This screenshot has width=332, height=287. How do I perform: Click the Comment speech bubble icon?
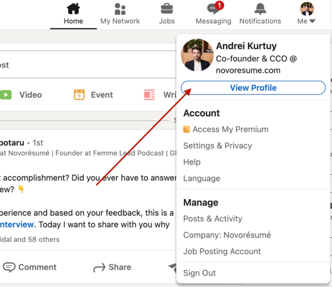tap(9, 267)
